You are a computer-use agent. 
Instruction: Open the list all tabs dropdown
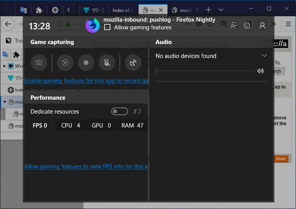221,10
